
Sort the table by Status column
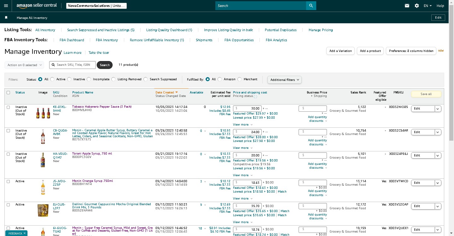pyautogui.click(x=20, y=93)
